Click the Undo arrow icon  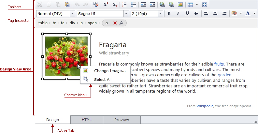[77, 5]
